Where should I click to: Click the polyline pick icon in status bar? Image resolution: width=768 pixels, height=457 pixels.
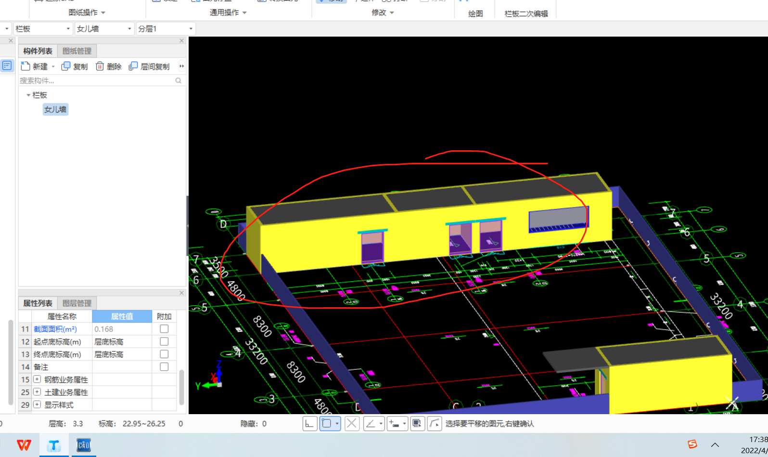pos(434,424)
